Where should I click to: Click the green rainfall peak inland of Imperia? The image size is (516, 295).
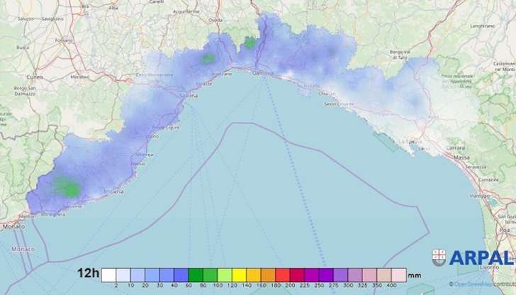(67, 187)
